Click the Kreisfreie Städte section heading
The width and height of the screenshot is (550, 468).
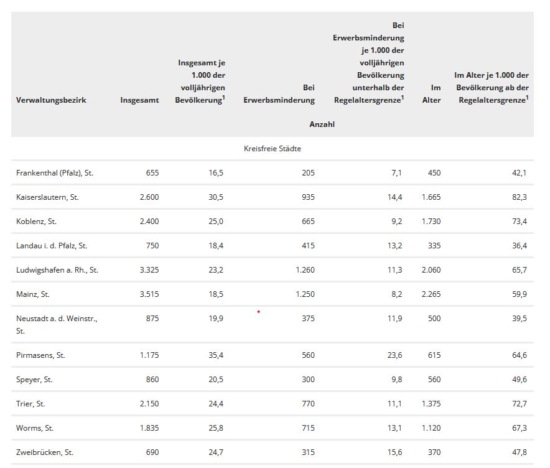(x=272, y=149)
